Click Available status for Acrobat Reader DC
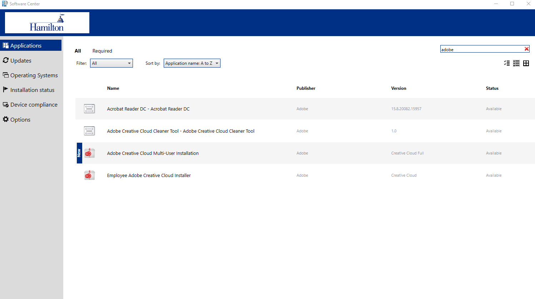535x299 pixels. pos(494,109)
